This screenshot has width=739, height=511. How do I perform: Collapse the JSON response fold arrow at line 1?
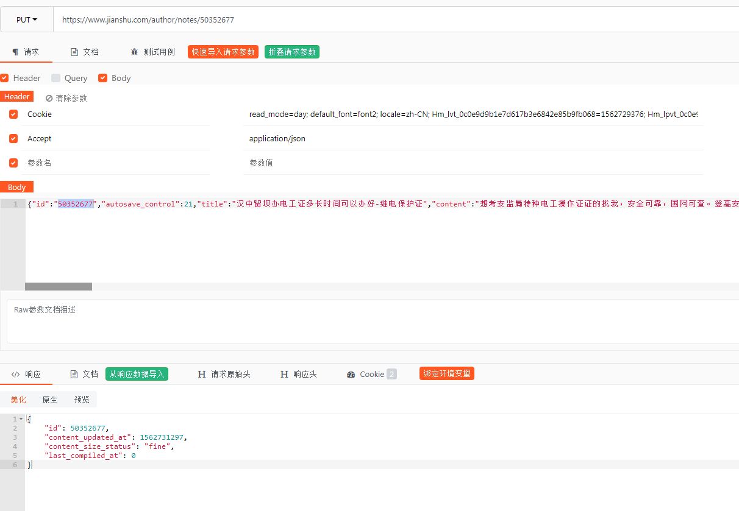[x=21, y=419]
